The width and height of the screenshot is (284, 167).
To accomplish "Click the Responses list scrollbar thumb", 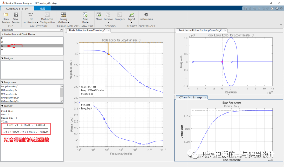I will [62, 92].
